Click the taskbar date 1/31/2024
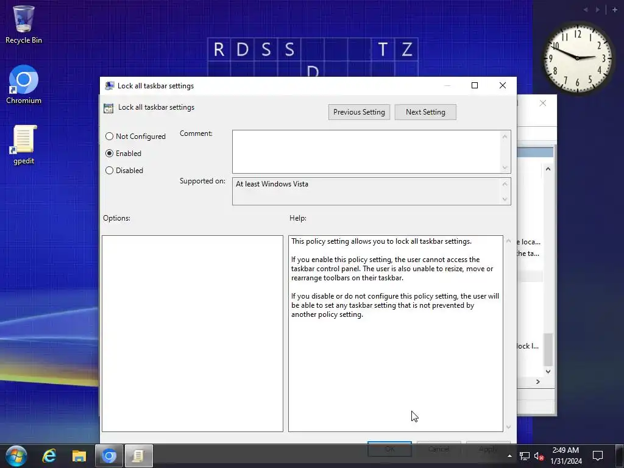The height and width of the screenshot is (468, 624). pyautogui.click(x=566, y=461)
